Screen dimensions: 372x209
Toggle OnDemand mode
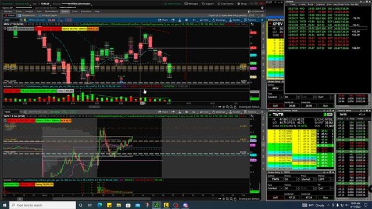click(x=256, y=12)
